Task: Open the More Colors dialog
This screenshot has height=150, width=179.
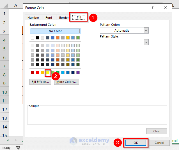Action: 66,82
